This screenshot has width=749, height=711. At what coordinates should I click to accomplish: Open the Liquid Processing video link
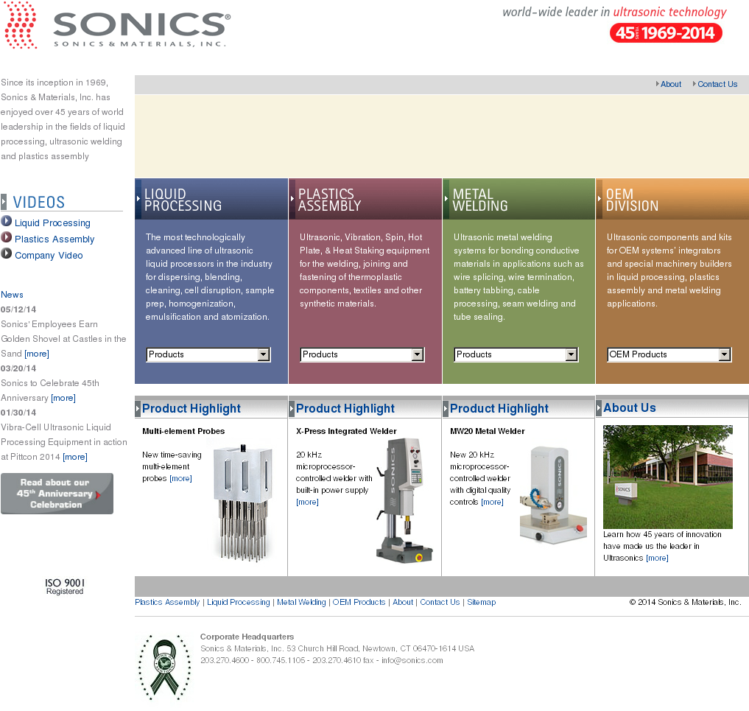click(52, 223)
